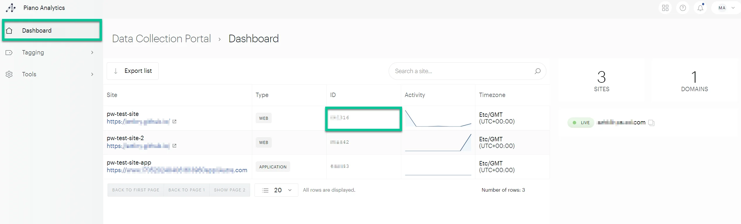Open the pw-test-site-app URL link
Screen dimensions: 741x224
(177, 170)
